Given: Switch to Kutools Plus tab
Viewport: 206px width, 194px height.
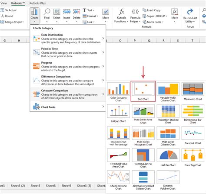Looking at the screenshot, I should click(37, 3).
